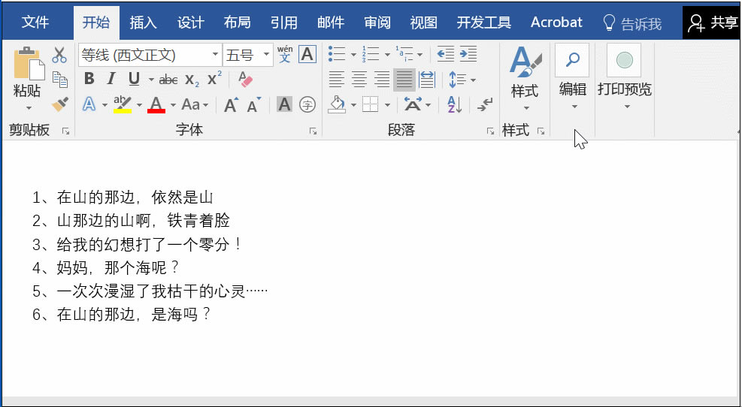742x407 pixels.
Task: Click the 共享 share button
Action: (712, 23)
